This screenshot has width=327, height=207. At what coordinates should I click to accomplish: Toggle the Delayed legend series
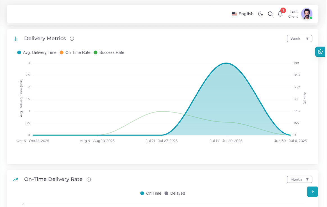pos(175,193)
